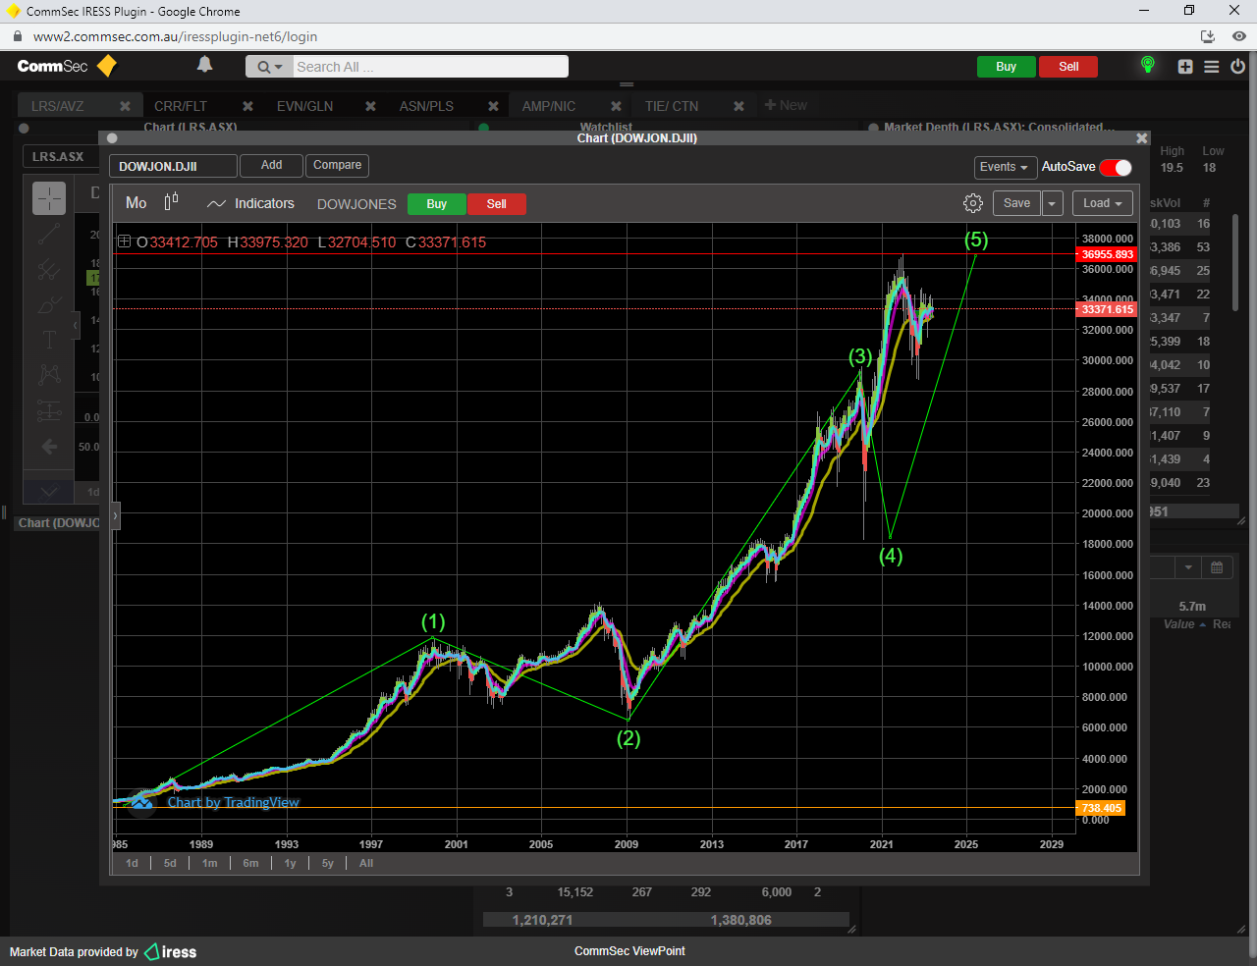
Task: Set chart range to 5d
Action: 170,863
